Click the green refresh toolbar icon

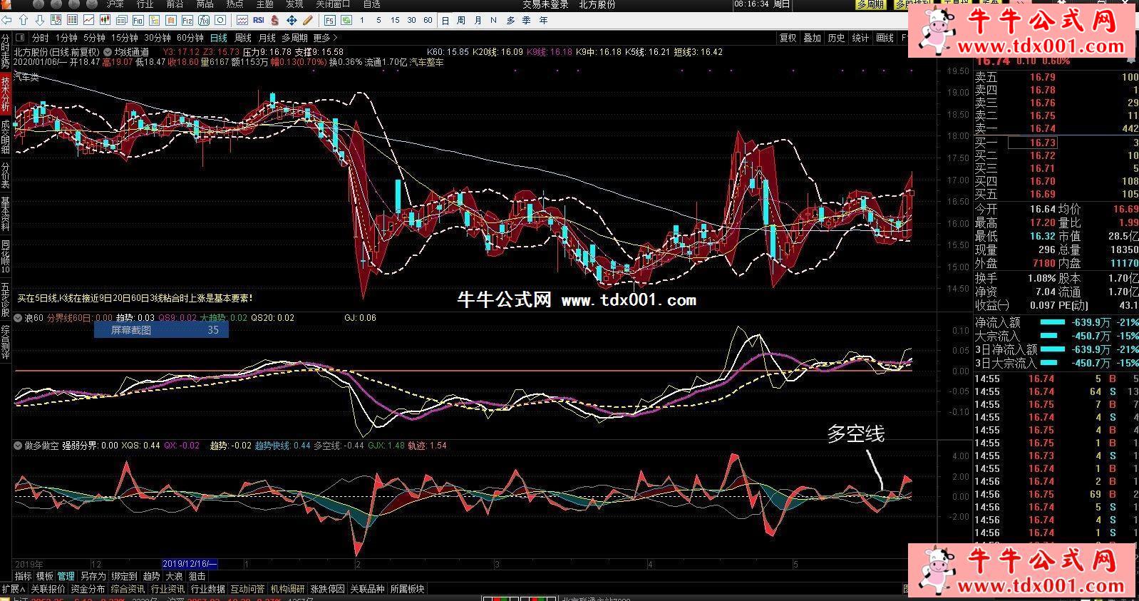[346, 21]
